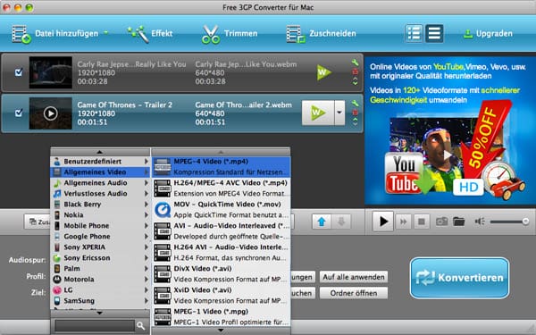
Task: Open format dropdown arrow for Game Of Thrones
Action: pos(339,113)
